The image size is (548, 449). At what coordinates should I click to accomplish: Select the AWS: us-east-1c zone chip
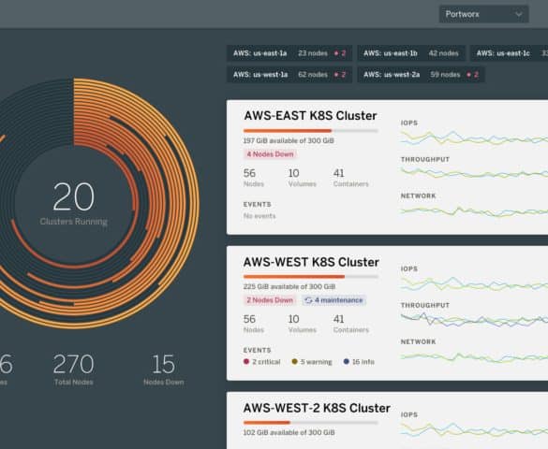(x=510, y=53)
